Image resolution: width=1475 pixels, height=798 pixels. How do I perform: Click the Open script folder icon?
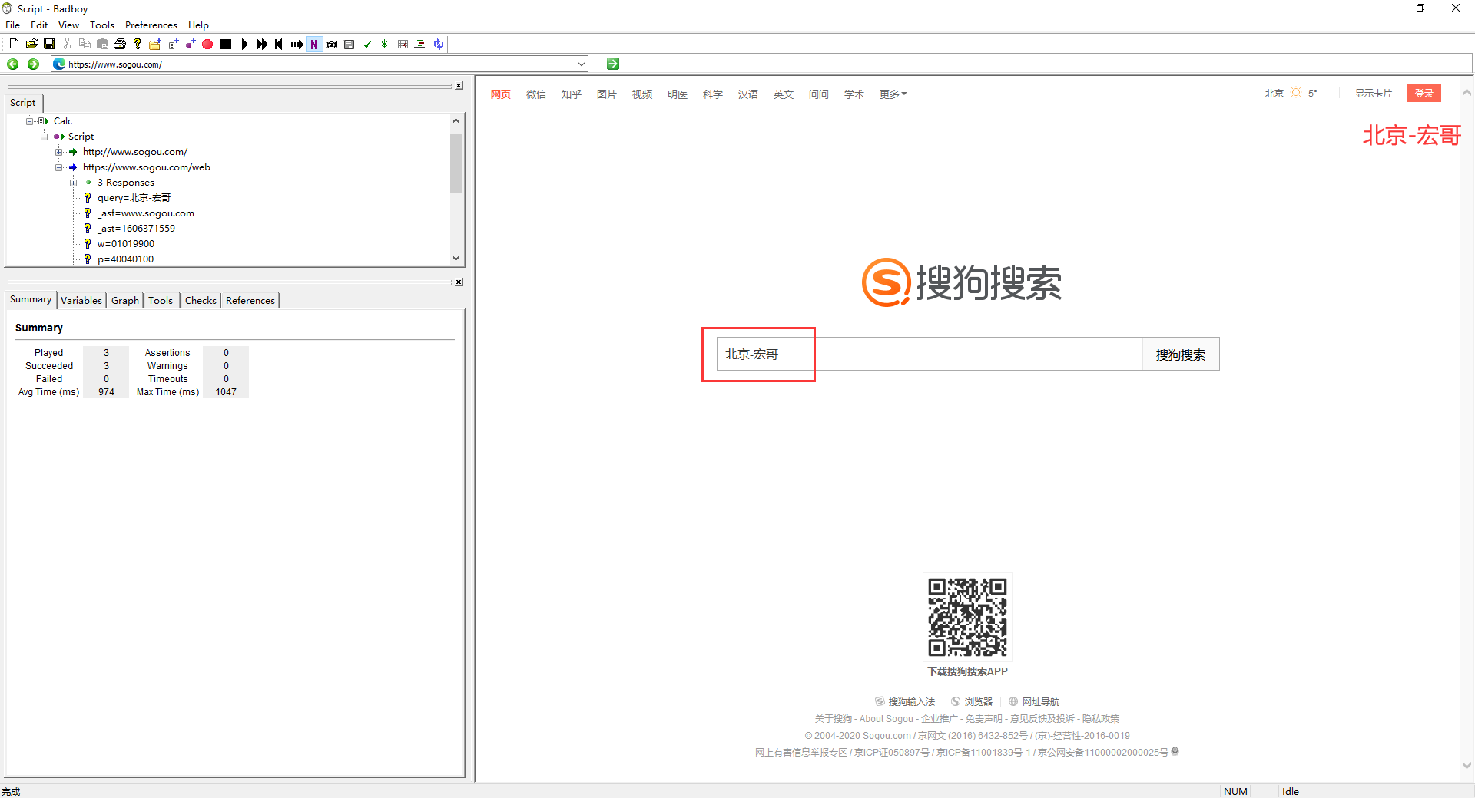(x=31, y=44)
